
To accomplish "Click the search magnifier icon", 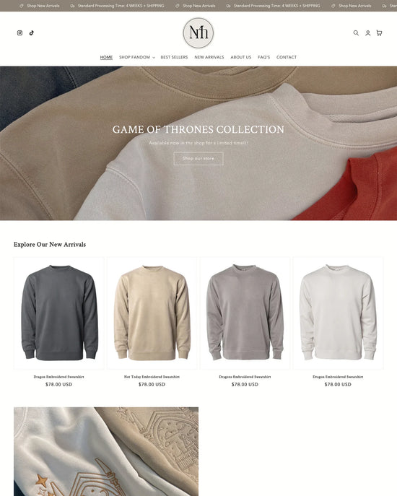I will 356,33.
